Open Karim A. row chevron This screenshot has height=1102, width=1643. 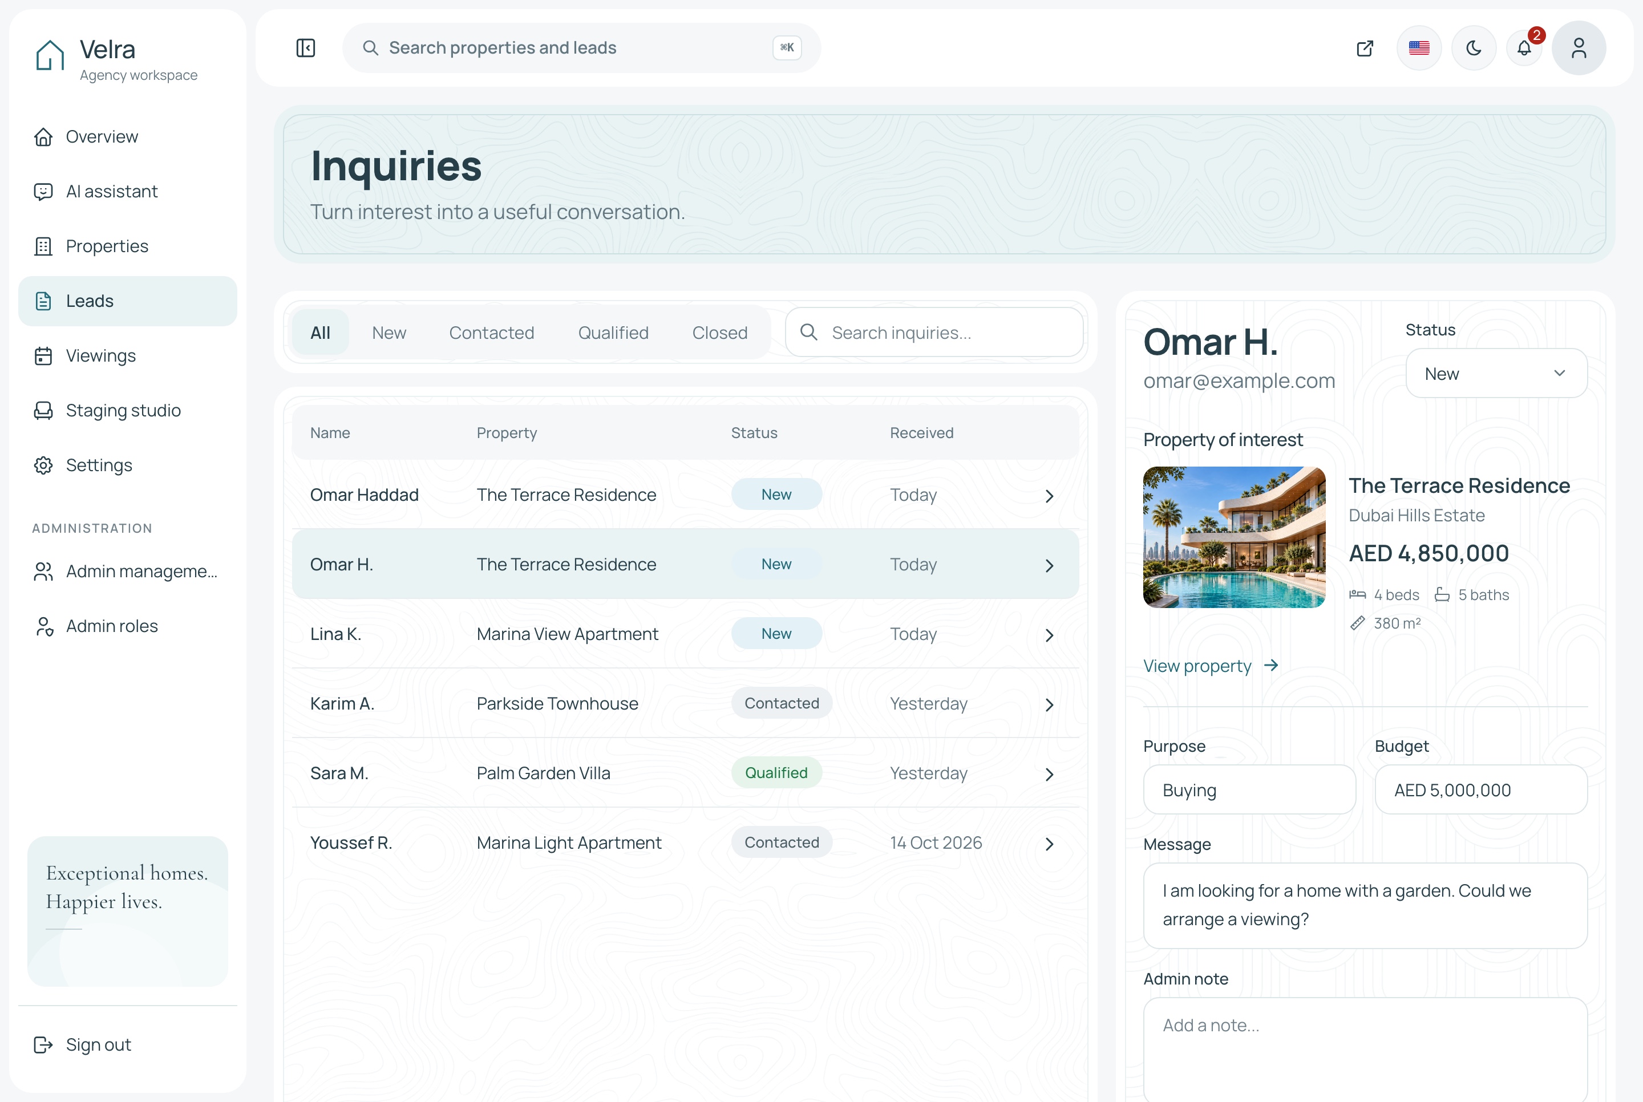tap(1049, 705)
